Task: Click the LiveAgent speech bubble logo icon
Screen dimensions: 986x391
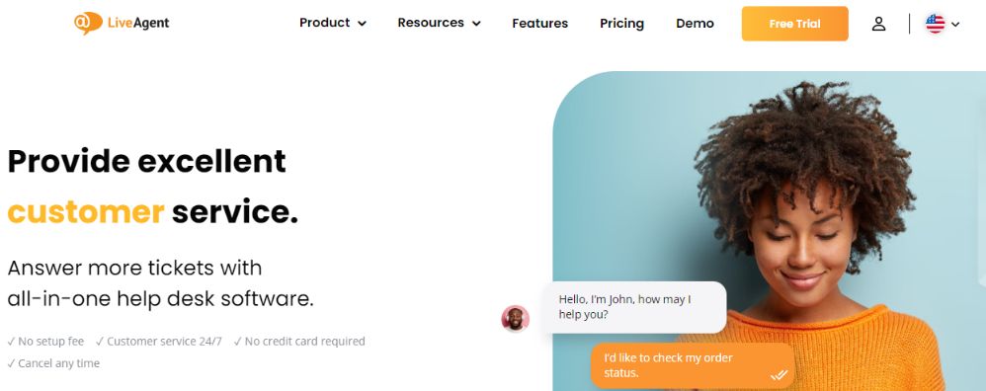Action: (x=87, y=24)
